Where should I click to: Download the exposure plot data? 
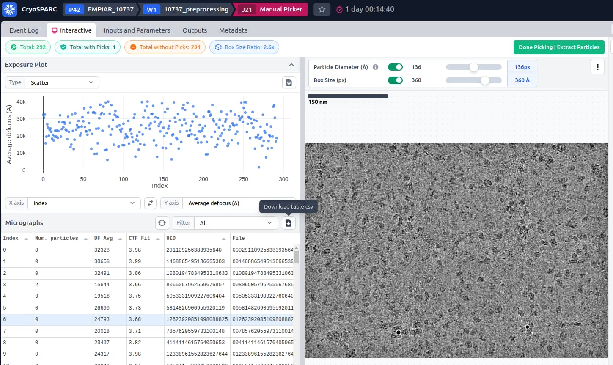pyautogui.click(x=289, y=82)
